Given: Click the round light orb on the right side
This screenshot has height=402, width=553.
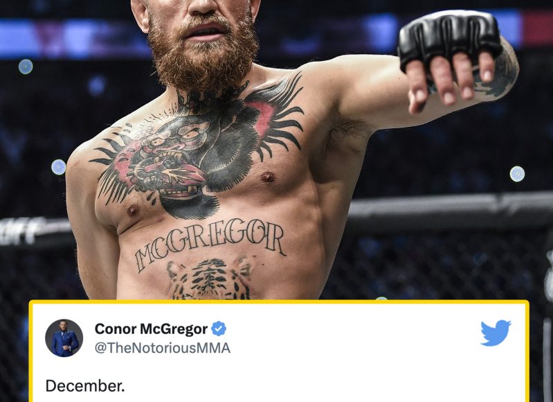Looking at the screenshot, I should pyautogui.click(x=517, y=174).
